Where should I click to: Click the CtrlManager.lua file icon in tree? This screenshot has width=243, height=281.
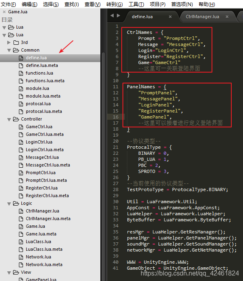[x=21, y=211]
